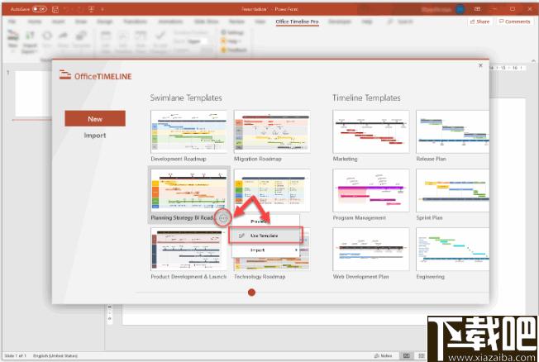This screenshot has height=362, width=539.
Task: Click the Feedback item in ribbon
Action: 234,50
